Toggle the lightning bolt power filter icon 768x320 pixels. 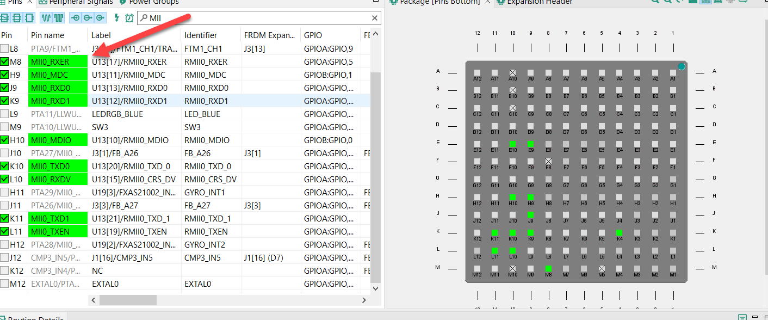(x=117, y=17)
